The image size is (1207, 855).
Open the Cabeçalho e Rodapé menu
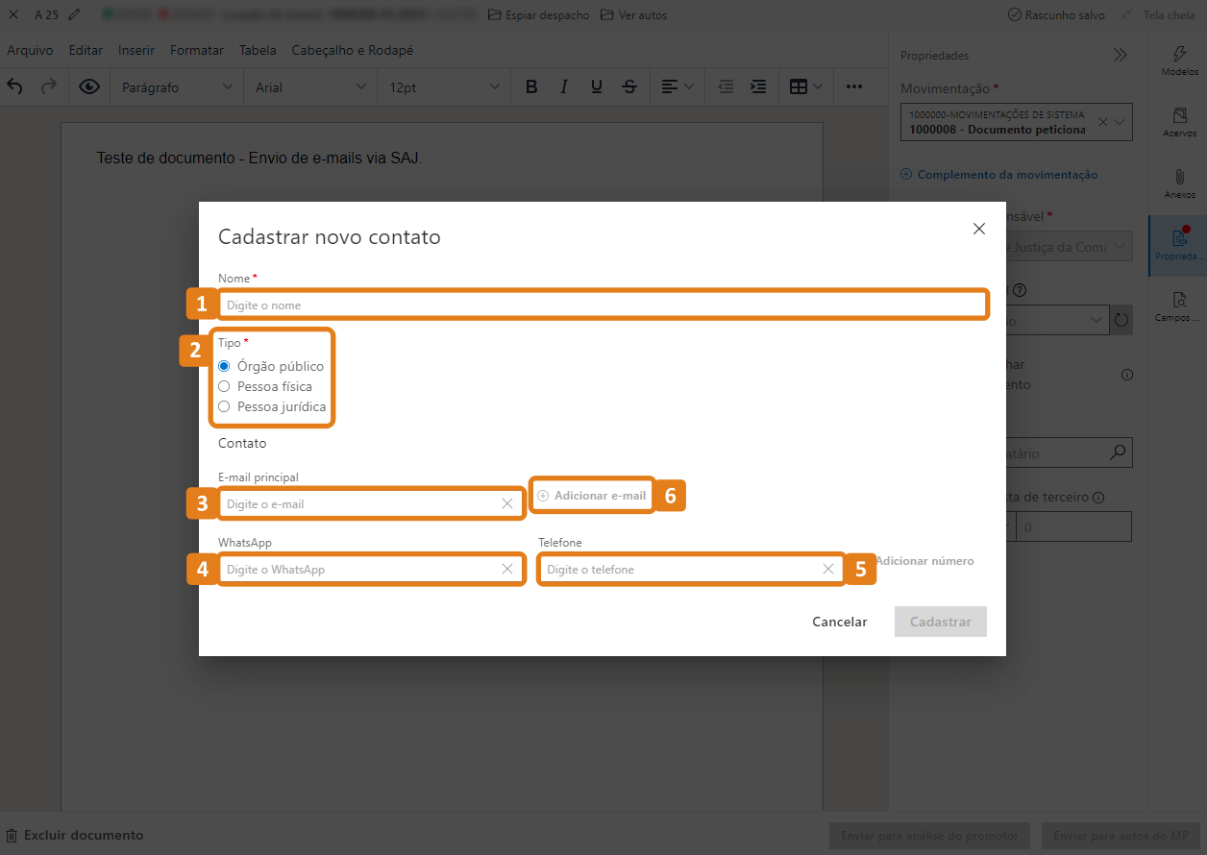click(x=352, y=50)
